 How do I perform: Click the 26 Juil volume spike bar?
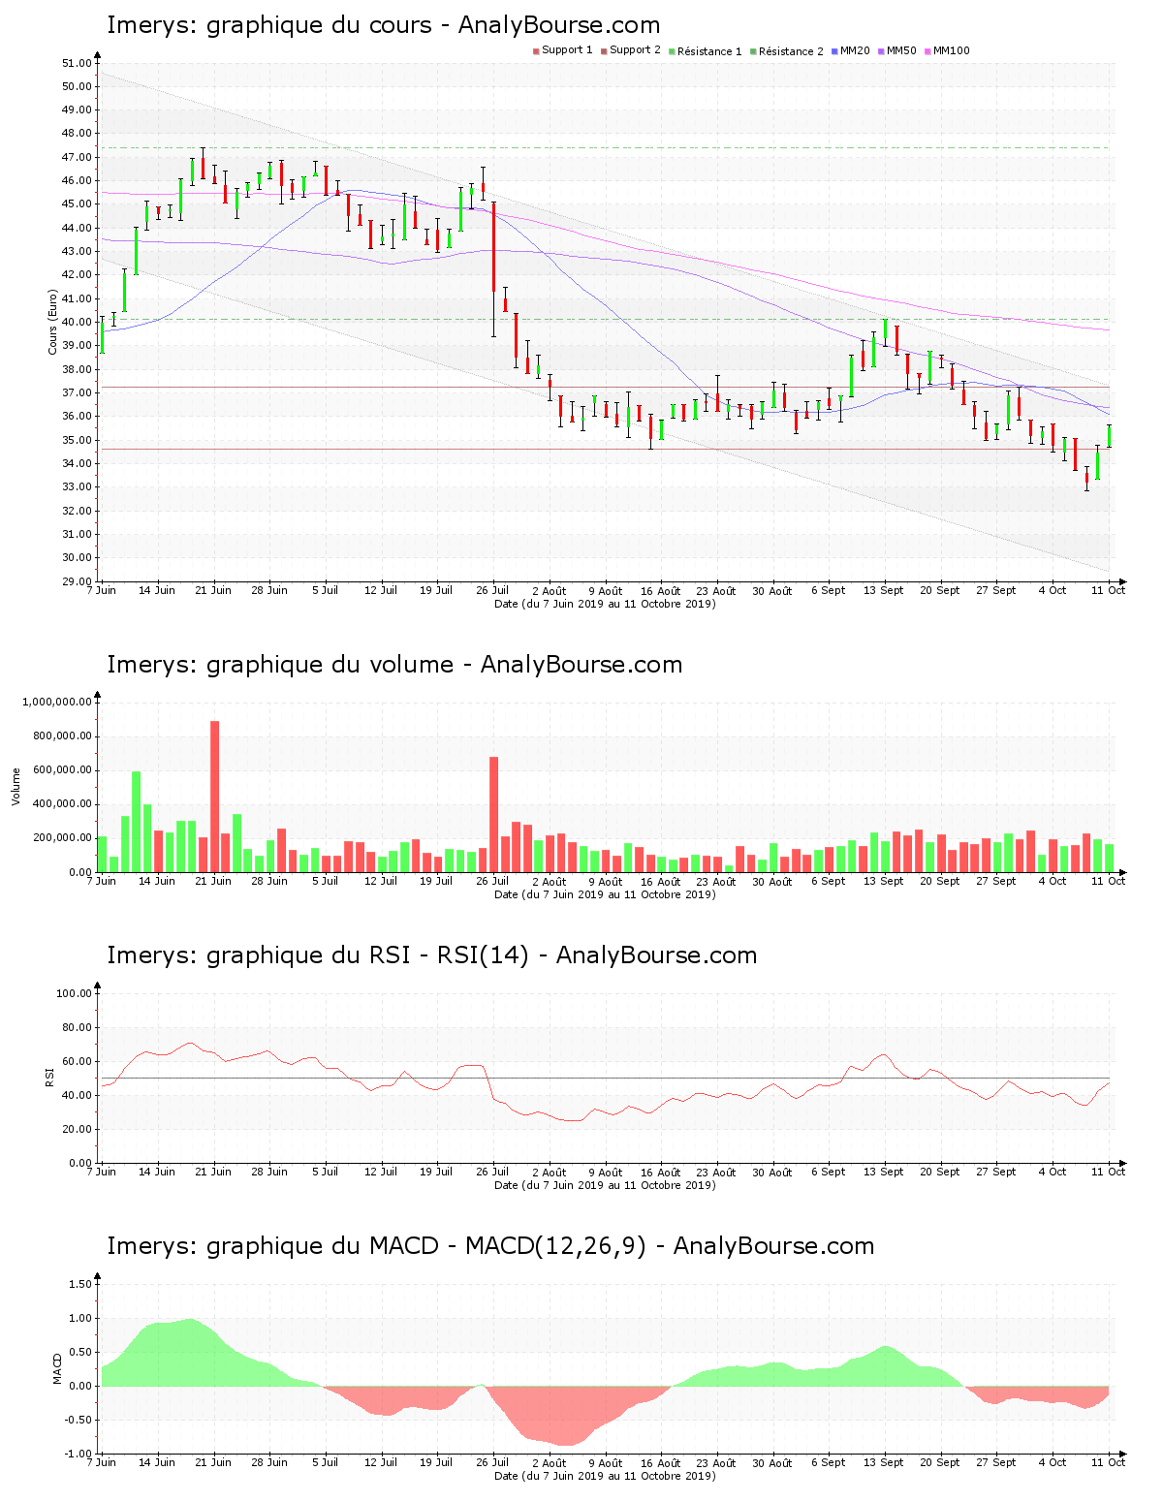coord(494,815)
